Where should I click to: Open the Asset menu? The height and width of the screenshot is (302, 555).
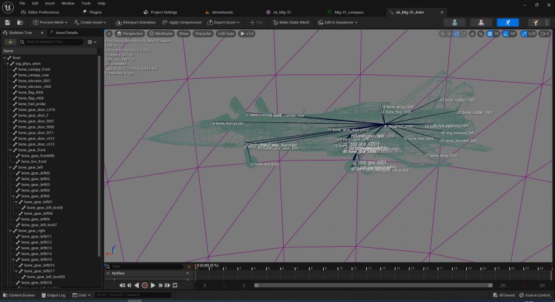[50, 3]
